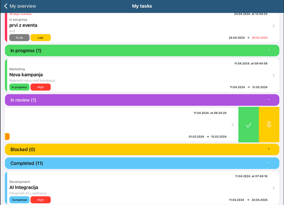Click chevron on swiped In review task

[232, 125]
